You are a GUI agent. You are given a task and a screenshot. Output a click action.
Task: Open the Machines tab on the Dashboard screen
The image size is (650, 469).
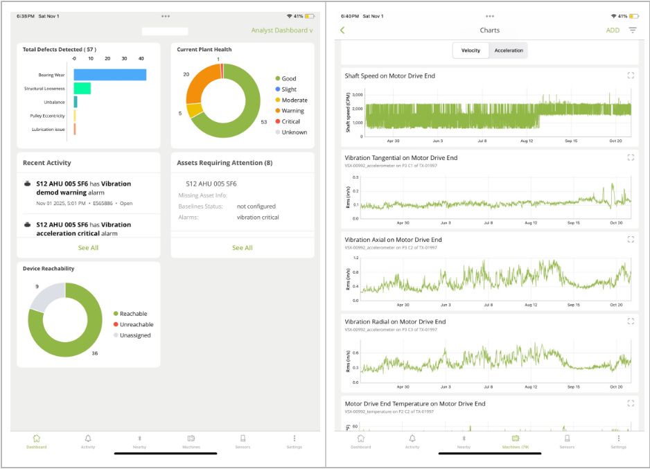tap(191, 441)
